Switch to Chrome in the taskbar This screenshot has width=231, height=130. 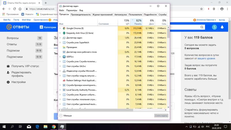[54, 127]
